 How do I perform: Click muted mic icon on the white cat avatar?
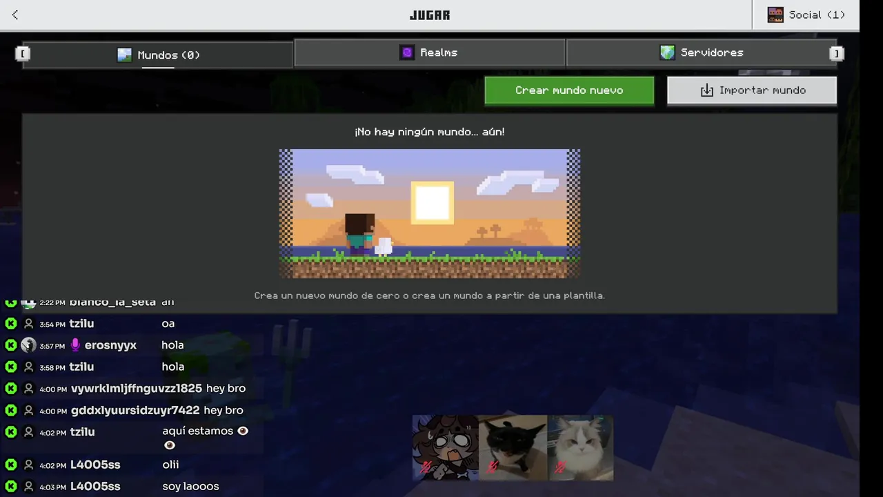click(x=559, y=467)
